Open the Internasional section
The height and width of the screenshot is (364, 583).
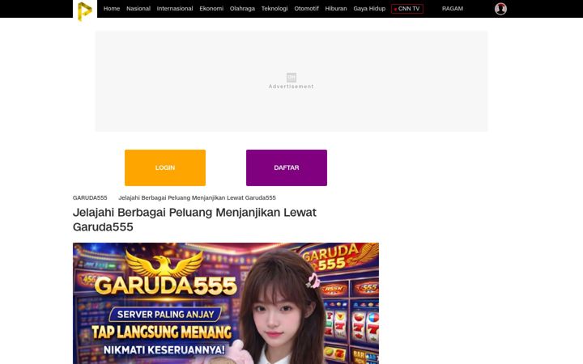pos(175,9)
